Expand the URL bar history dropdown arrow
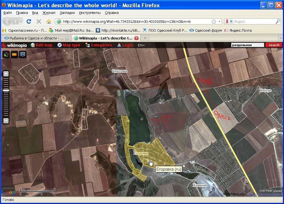Image resolution: width=284 pixels, height=204 pixels. 219,21
